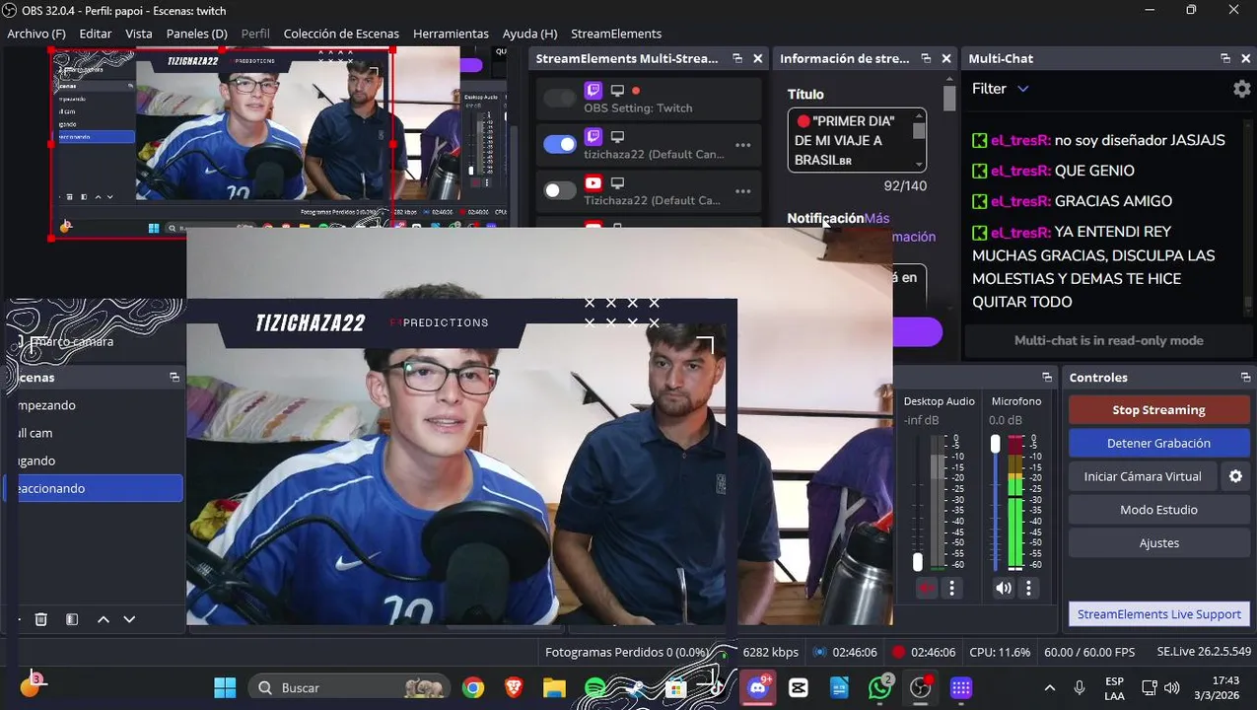This screenshot has height=710, width=1257.
Task: Close the Multi-Chat dock
Action: (x=1245, y=59)
